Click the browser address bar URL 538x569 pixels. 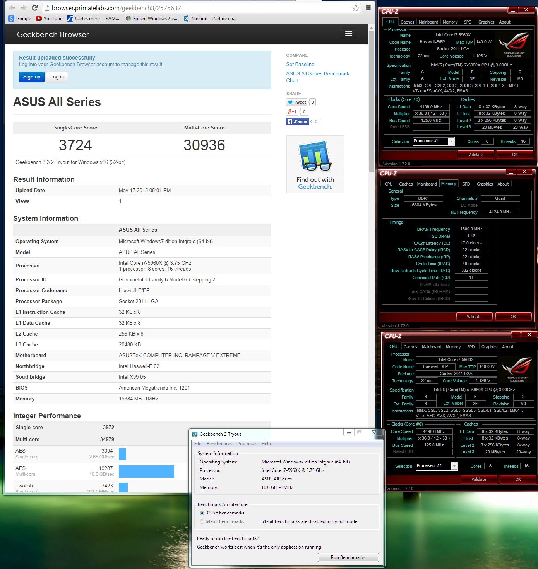tap(116, 8)
